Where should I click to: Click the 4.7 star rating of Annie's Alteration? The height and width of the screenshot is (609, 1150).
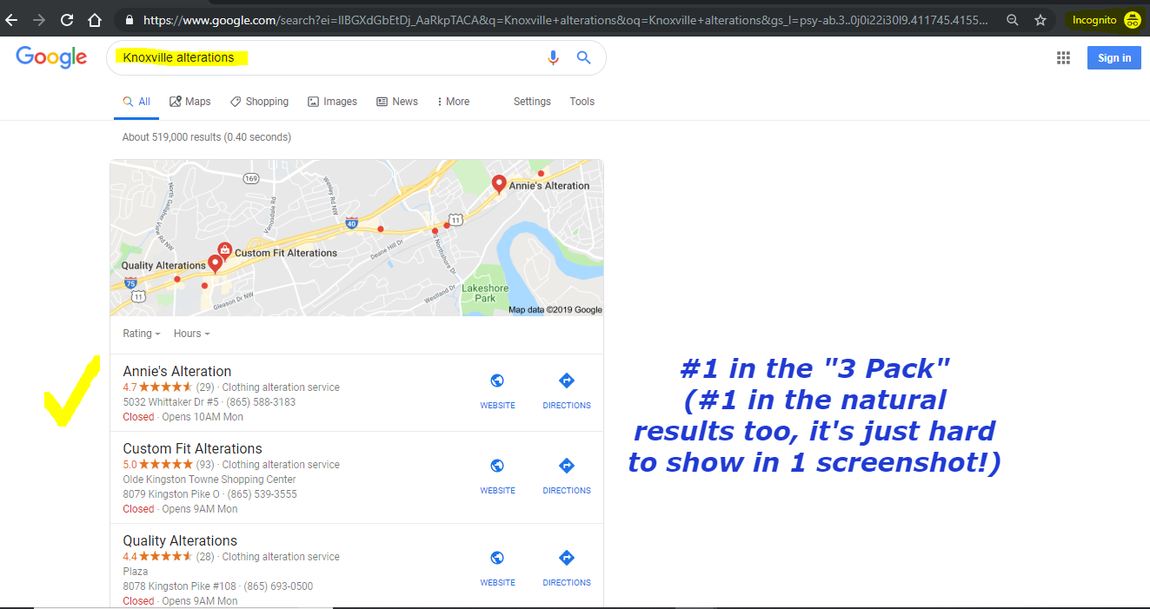(157, 387)
